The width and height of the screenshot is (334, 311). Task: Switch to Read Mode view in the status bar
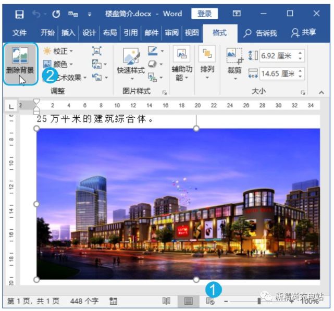pos(166,301)
